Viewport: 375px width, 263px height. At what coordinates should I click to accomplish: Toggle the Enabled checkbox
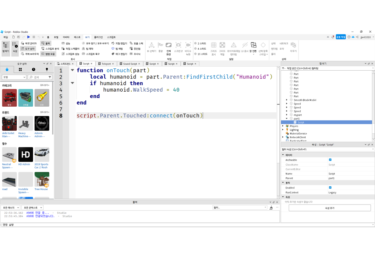(x=330, y=187)
